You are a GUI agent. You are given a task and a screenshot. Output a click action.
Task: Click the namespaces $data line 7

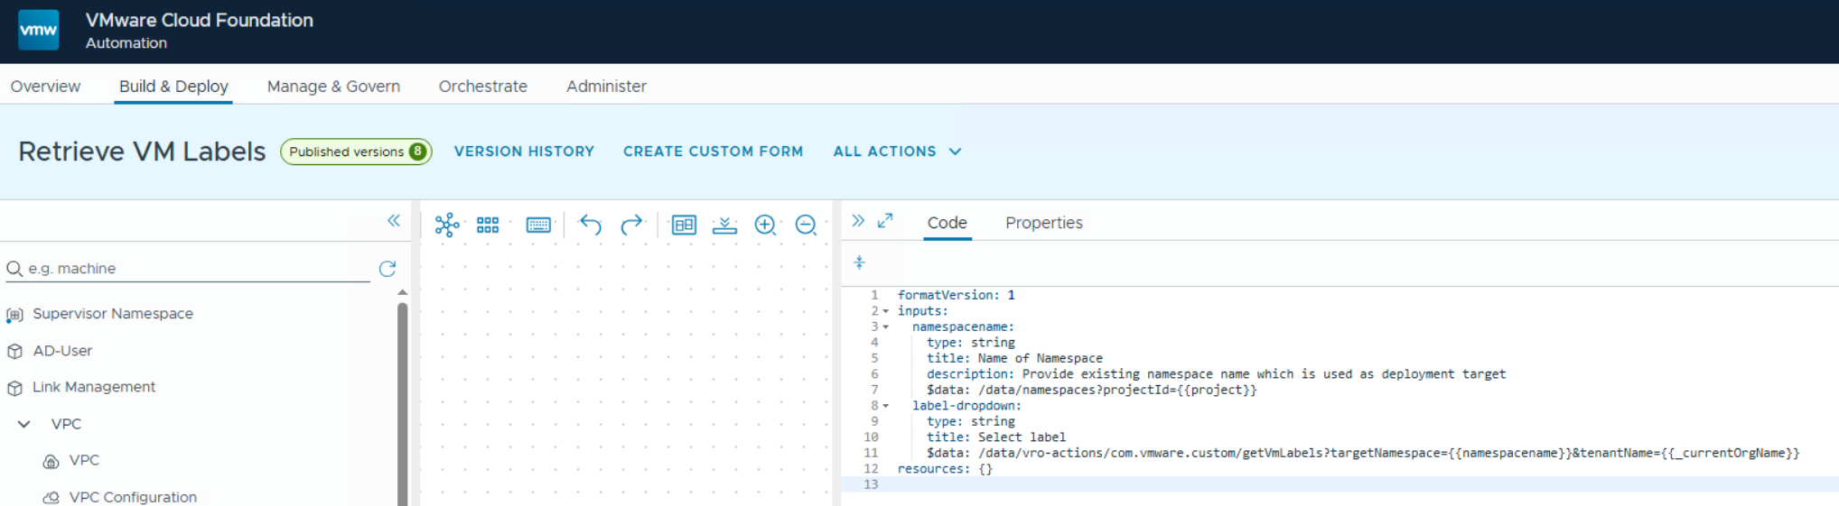point(1091,390)
